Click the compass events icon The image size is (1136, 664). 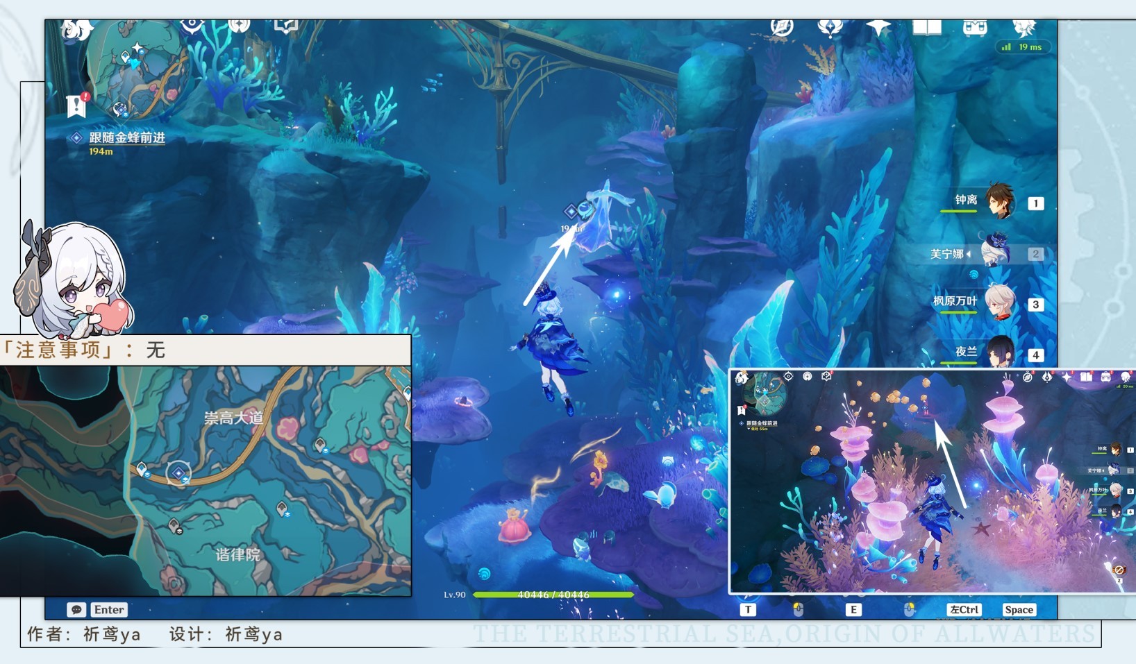tap(782, 28)
